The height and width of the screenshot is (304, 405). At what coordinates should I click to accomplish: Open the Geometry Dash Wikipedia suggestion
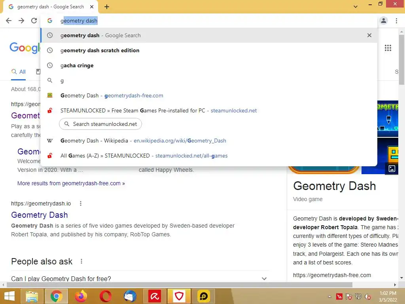[x=209, y=141]
